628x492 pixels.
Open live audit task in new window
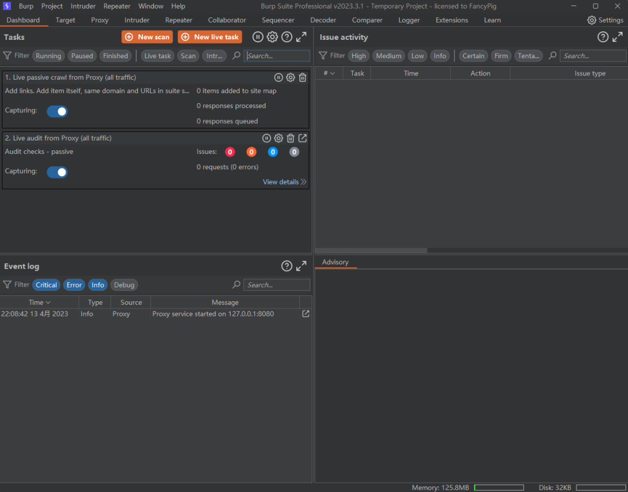coord(302,139)
